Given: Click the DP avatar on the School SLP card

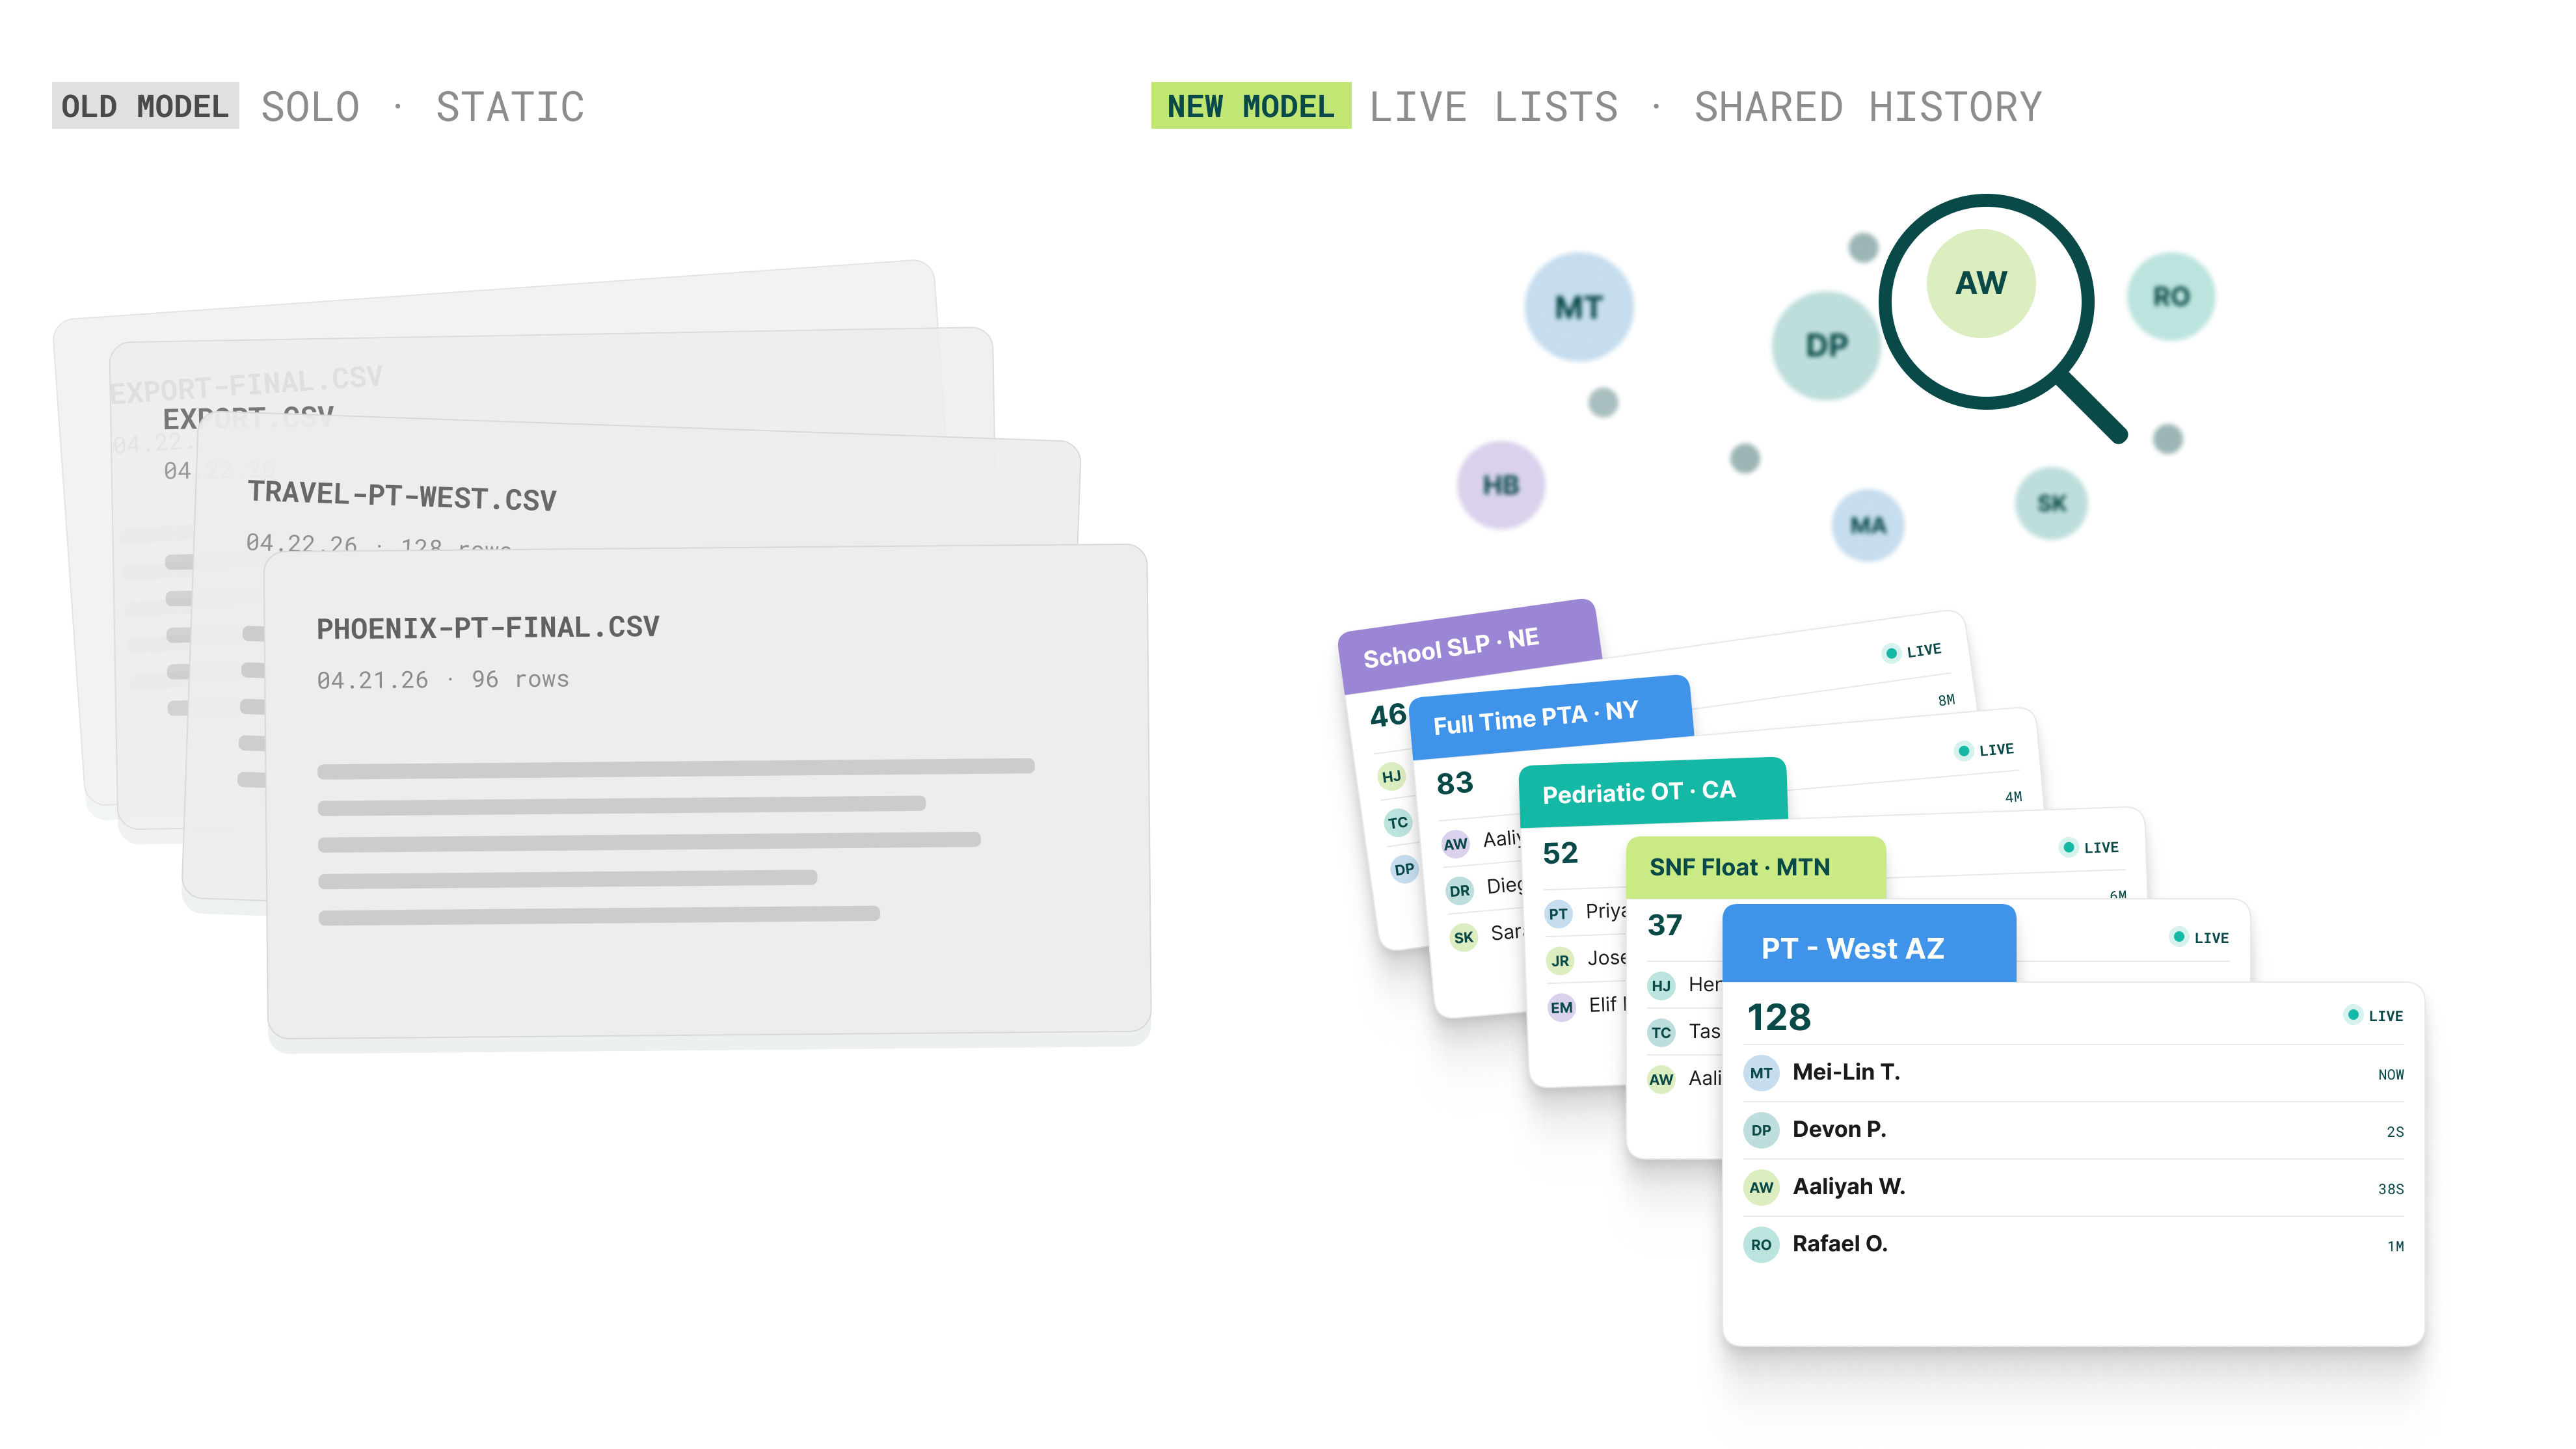Looking at the screenshot, I should tap(1404, 868).
